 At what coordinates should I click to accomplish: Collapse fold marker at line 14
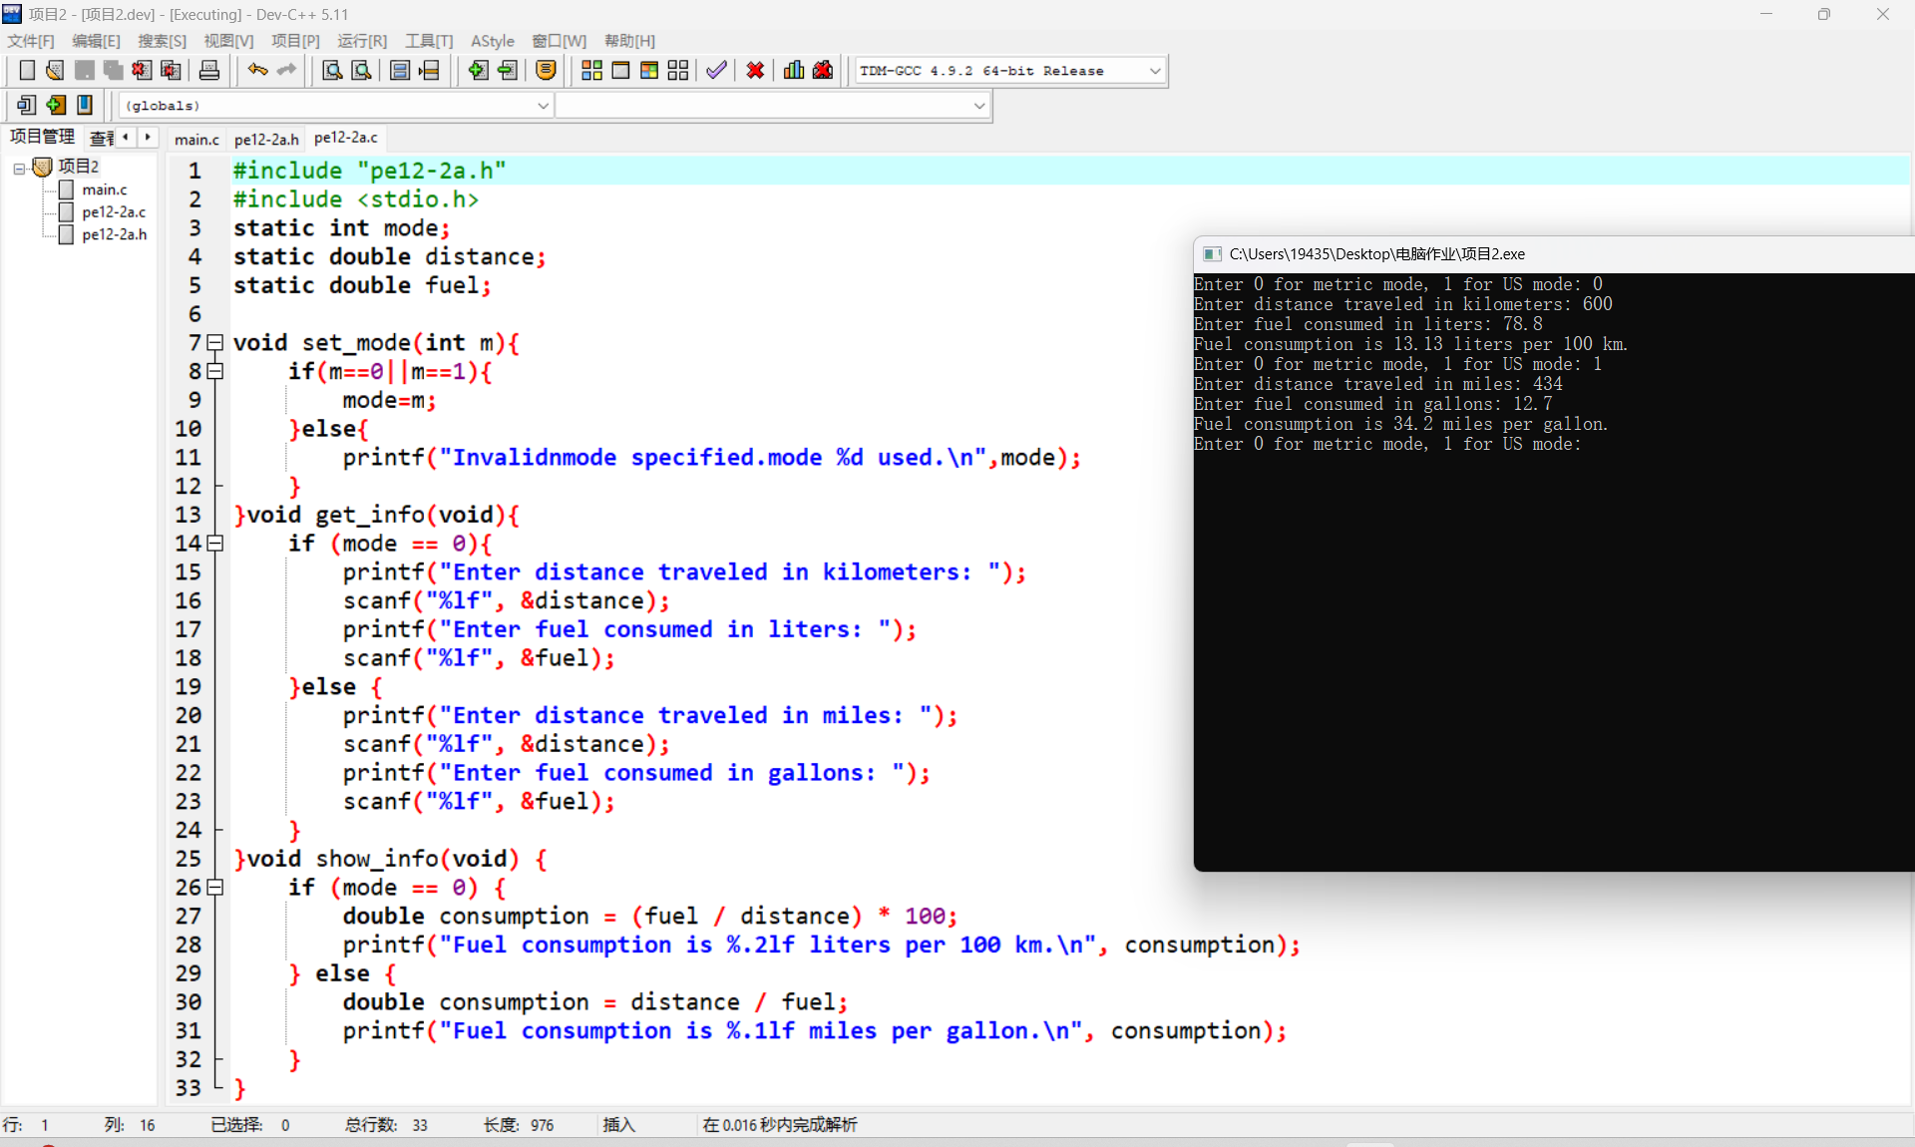click(x=214, y=544)
